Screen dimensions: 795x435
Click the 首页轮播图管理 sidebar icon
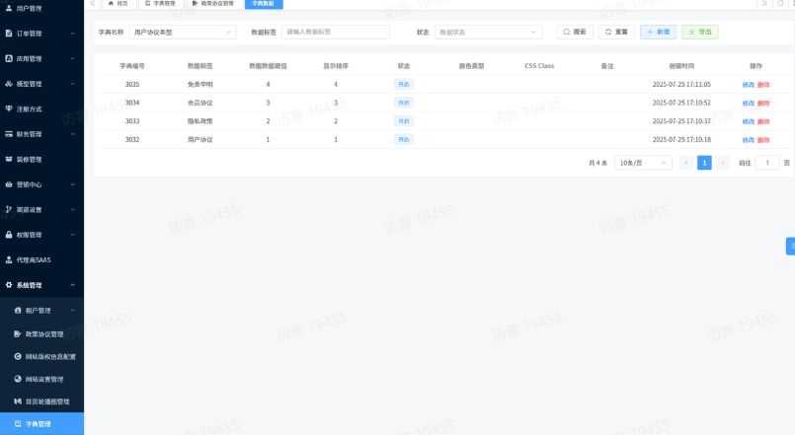pyautogui.click(x=17, y=401)
